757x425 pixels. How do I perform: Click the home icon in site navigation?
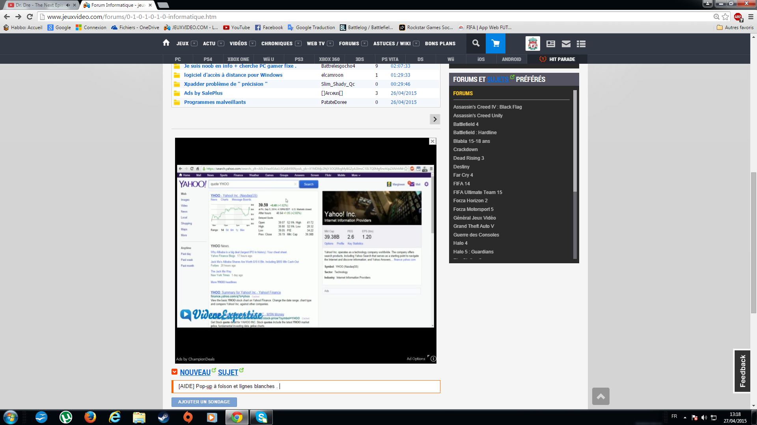coord(166,43)
